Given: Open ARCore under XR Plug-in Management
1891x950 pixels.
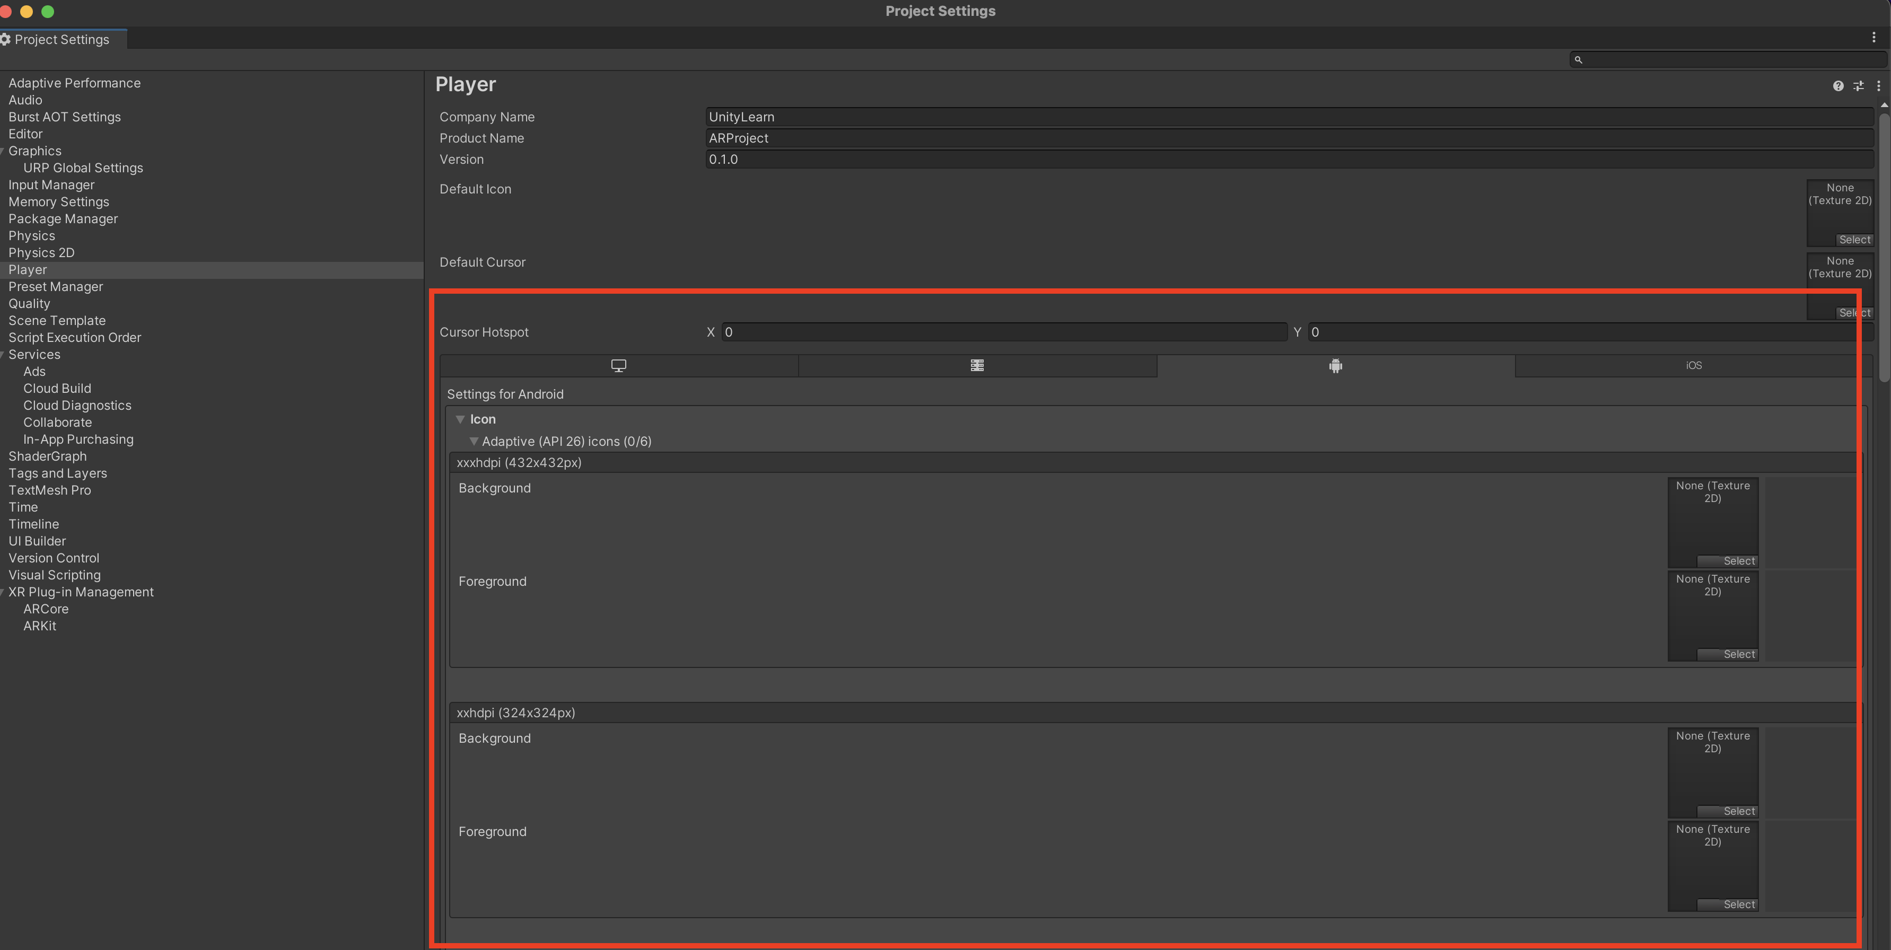Looking at the screenshot, I should pyautogui.click(x=46, y=609).
